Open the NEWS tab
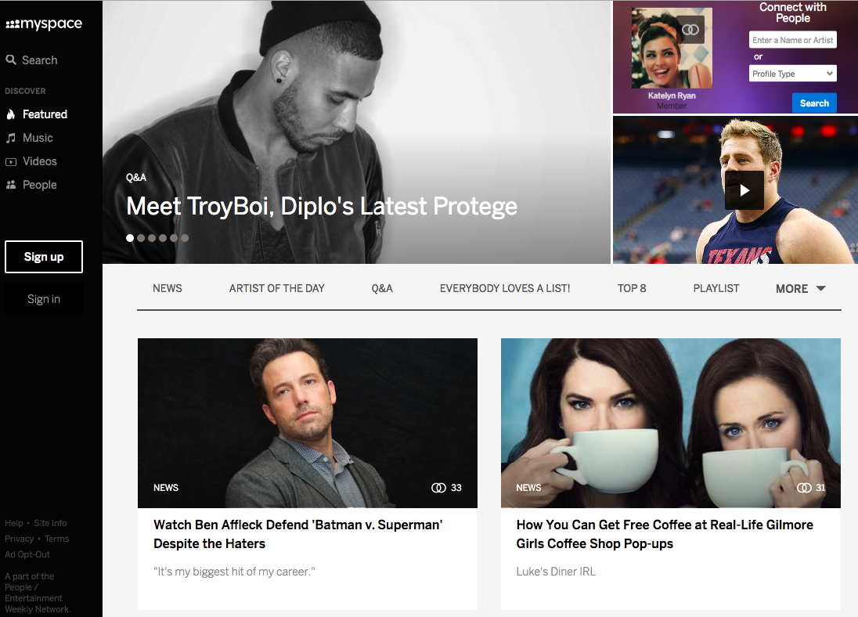 point(168,288)
